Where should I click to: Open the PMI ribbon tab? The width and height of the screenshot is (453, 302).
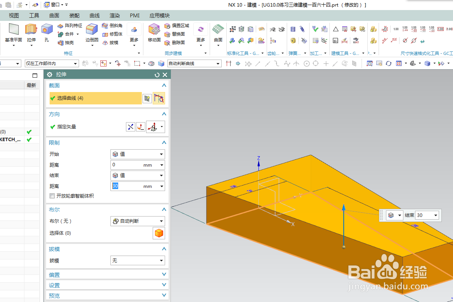coord(134,15)
